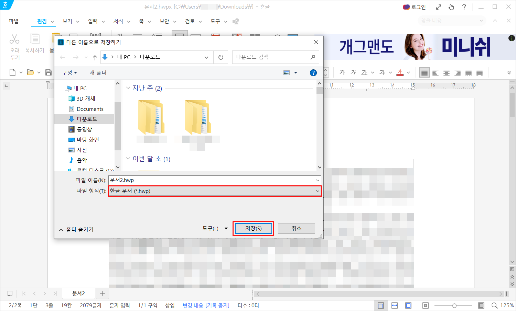The width and height of the screenshot is (516, 311).
Task: Open the 도구 menu
Action: [215, 21]
